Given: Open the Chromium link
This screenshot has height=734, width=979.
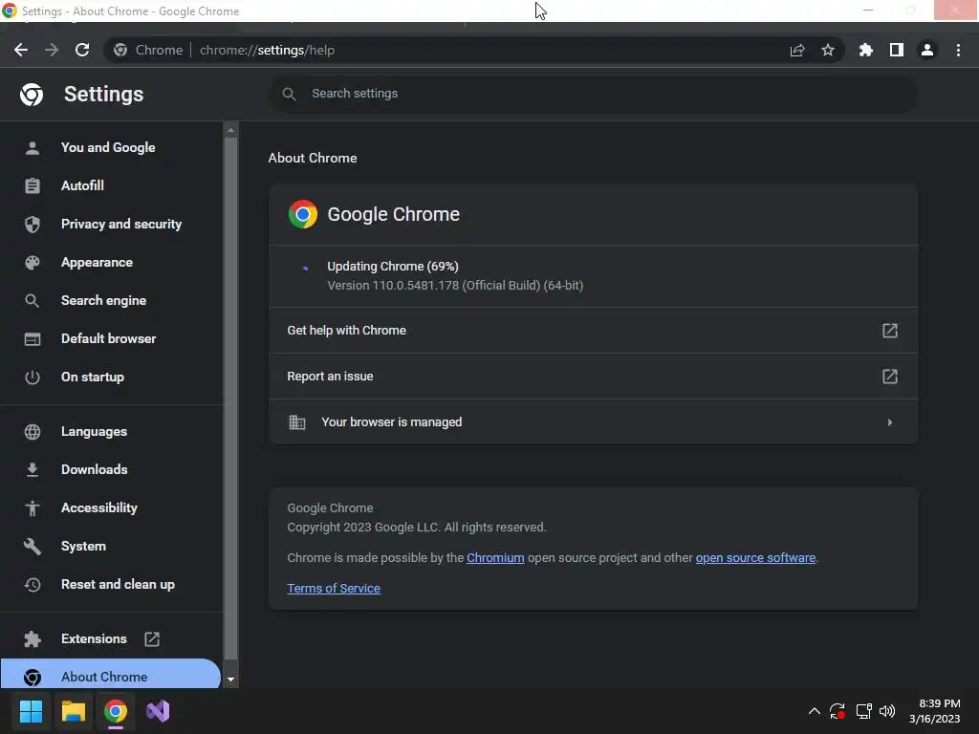Looking at the screenshot, I should pyautogui.click(x=495, y=558).
